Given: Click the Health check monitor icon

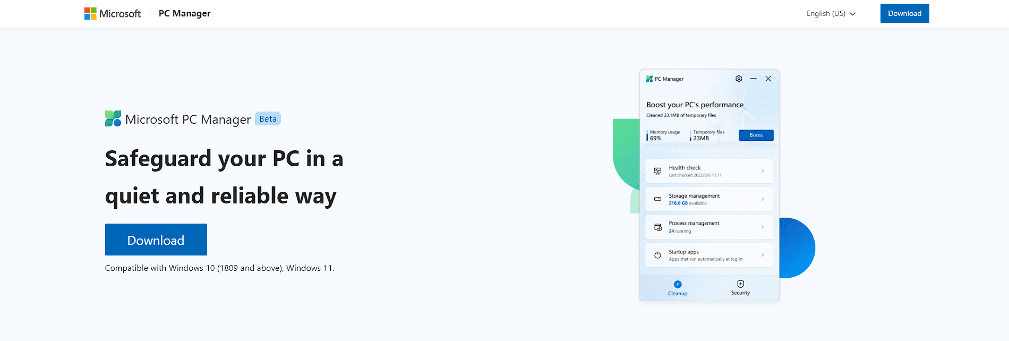Looking at the screenshot, I should (x=657, y=171).
